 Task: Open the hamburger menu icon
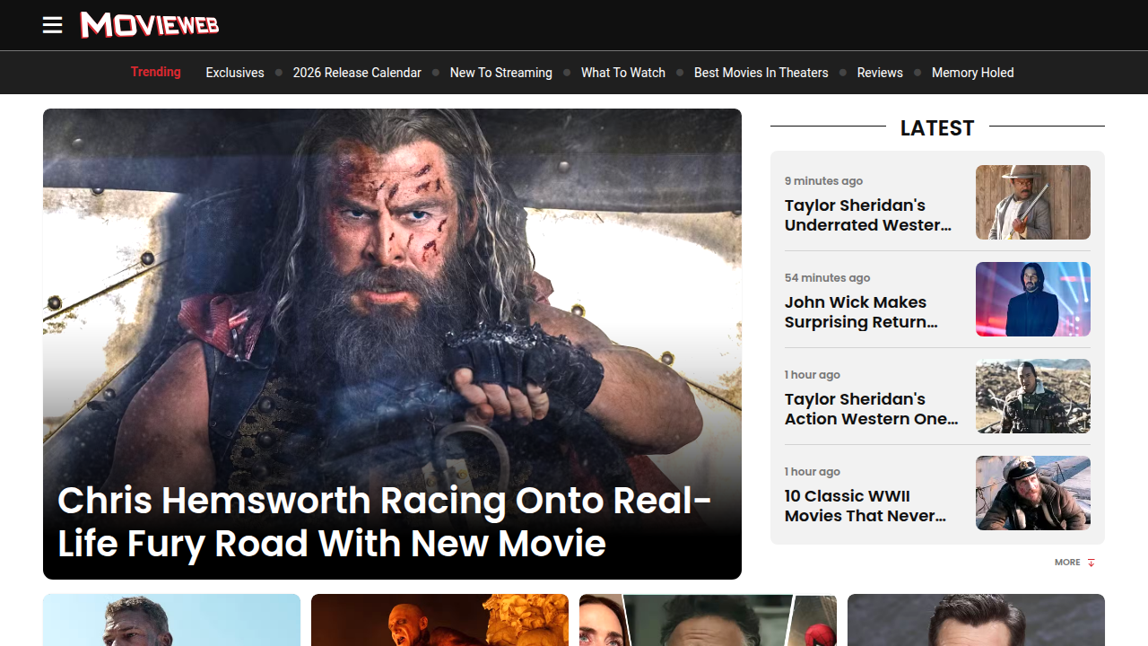pos(53,25)
